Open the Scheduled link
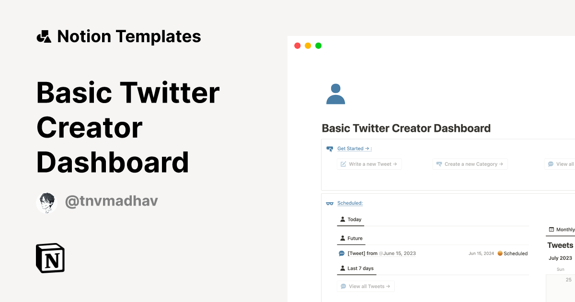 [350, 203]
